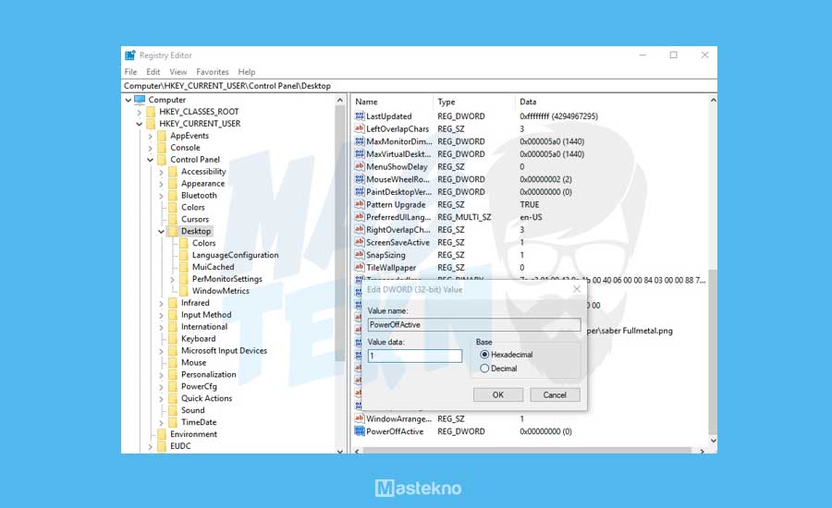Click the HKEY_CURRENT_USER folder icon

151,124
